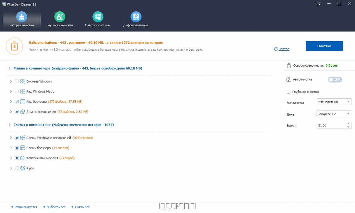
Task: Expand the Следы Windows и приложений row
Action: point(11,138)
